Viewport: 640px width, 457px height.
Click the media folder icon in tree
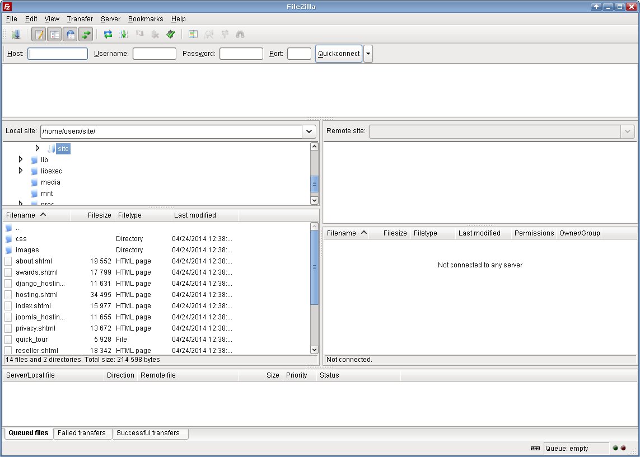(34, 182)
